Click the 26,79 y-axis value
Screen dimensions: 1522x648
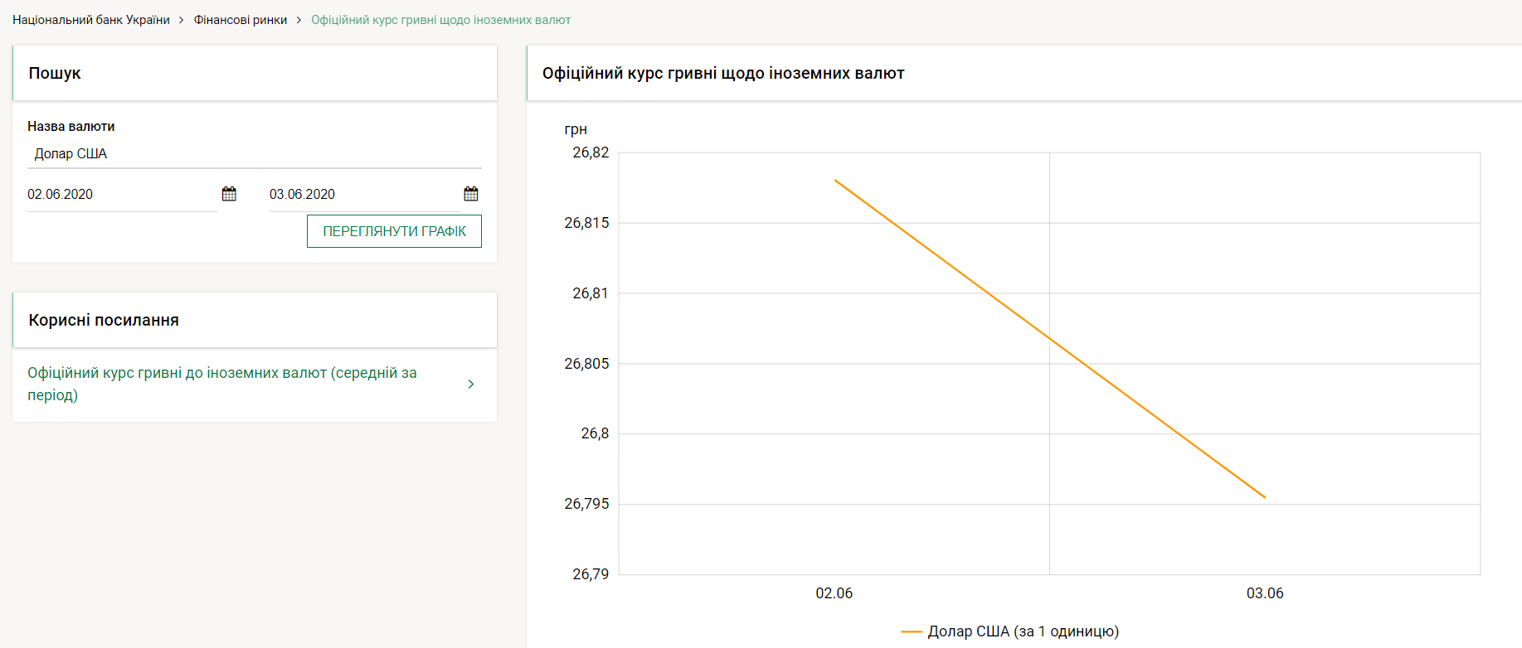pyautogui.click(x=591, y=574)
